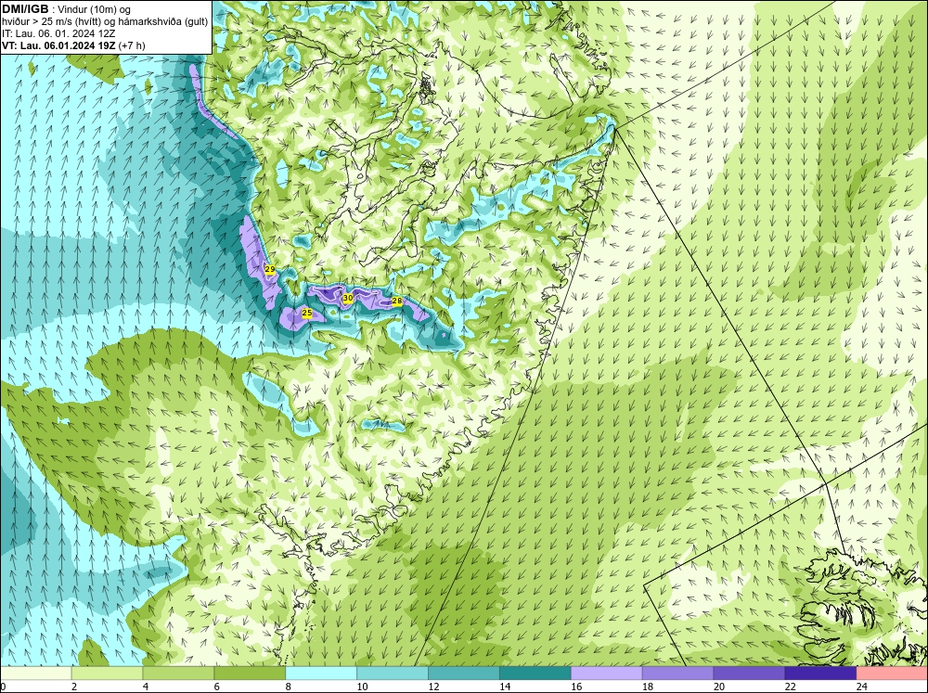Click the legend tick label 24
Viewport: 928px width, 693px height.
(861, 687)
